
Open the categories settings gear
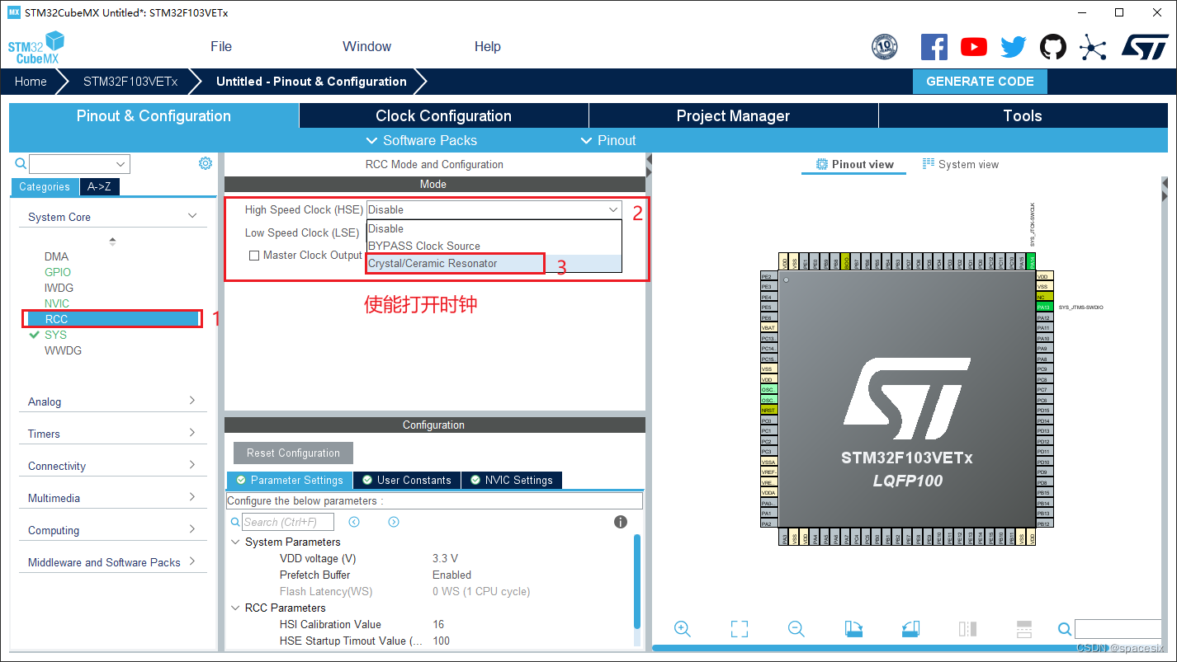tap(206, 163)
